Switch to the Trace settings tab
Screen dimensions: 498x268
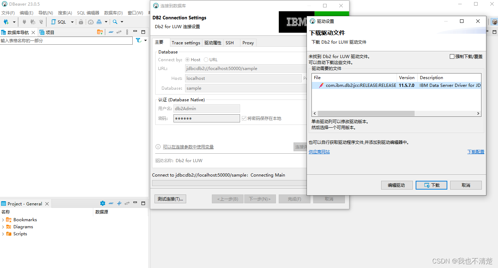click(x=186, y=43)
